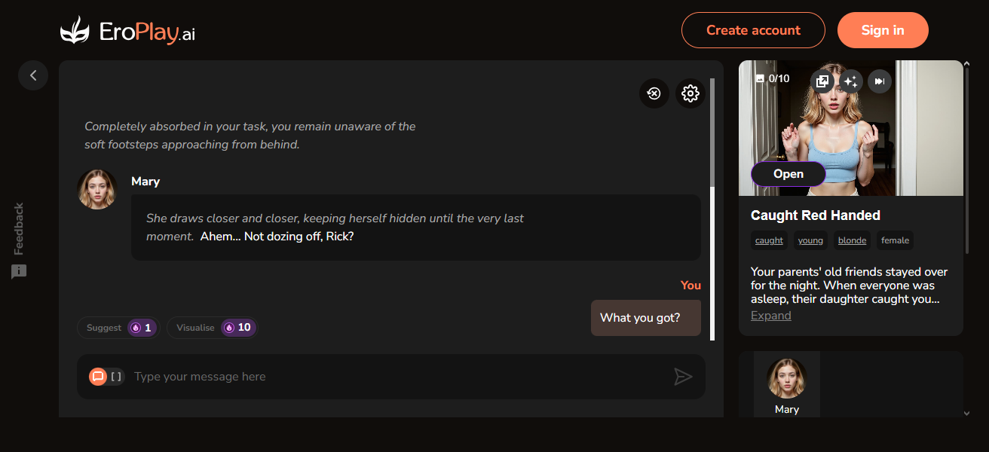The width and height of the screenshot is (989, 452).
Task: Click the EroPlay.ai logo
Action: [127, 31]
